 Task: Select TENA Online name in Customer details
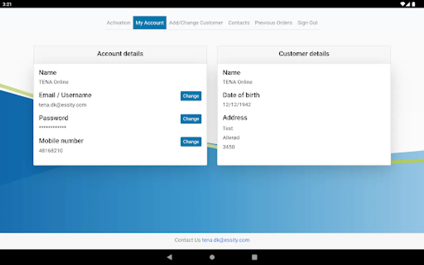click(x=237, y=82)
